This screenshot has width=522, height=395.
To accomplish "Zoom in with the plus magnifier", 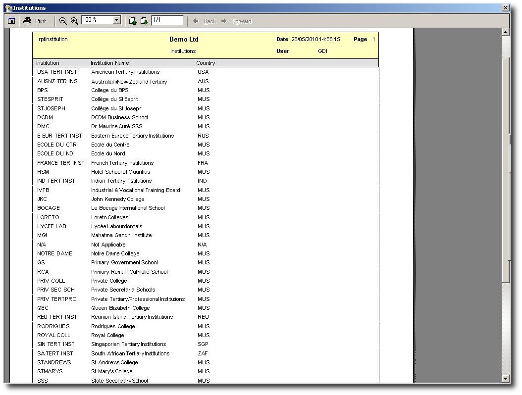I will (x=74, y=21).
